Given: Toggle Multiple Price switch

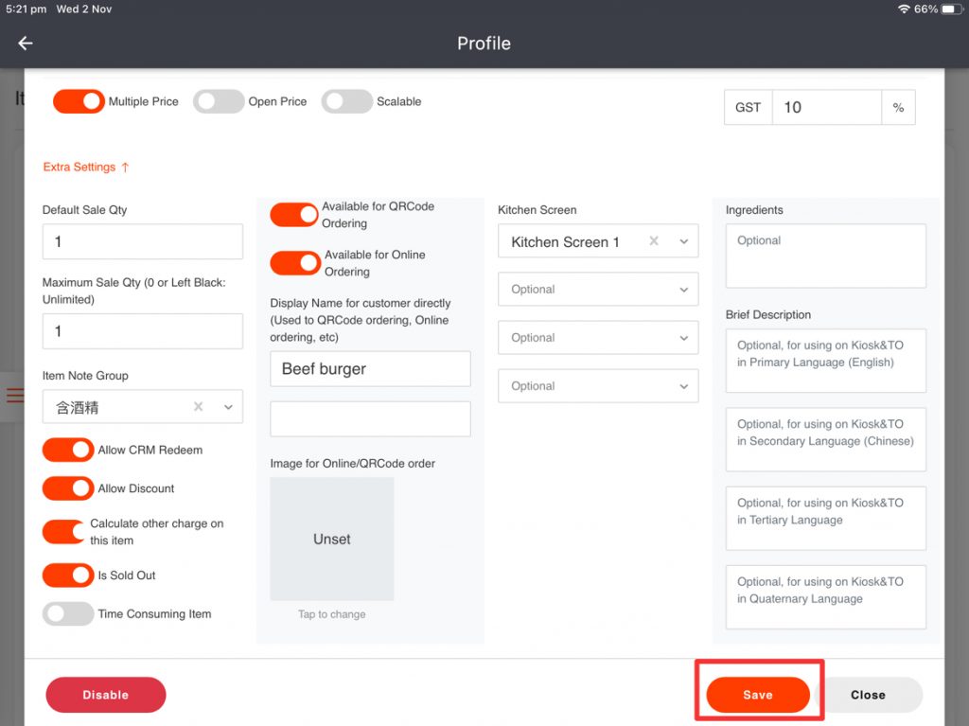Looking at the screenshot, I should coord(79,101).
